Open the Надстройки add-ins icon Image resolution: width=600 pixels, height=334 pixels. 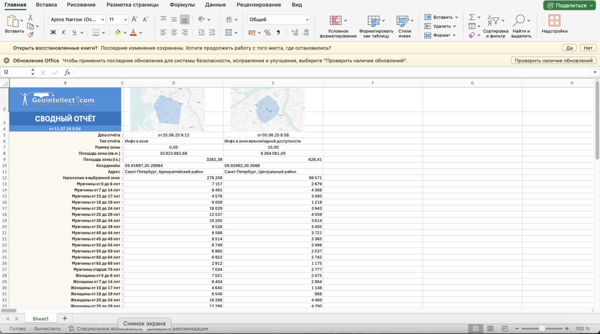click(x=554, y=21)
